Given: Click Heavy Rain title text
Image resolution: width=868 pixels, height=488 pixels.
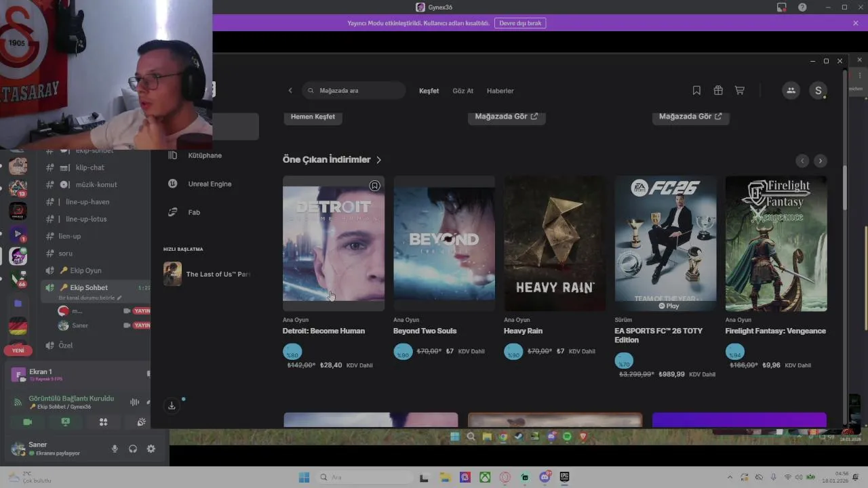Looking at the screenshot, I should point(522,331).
